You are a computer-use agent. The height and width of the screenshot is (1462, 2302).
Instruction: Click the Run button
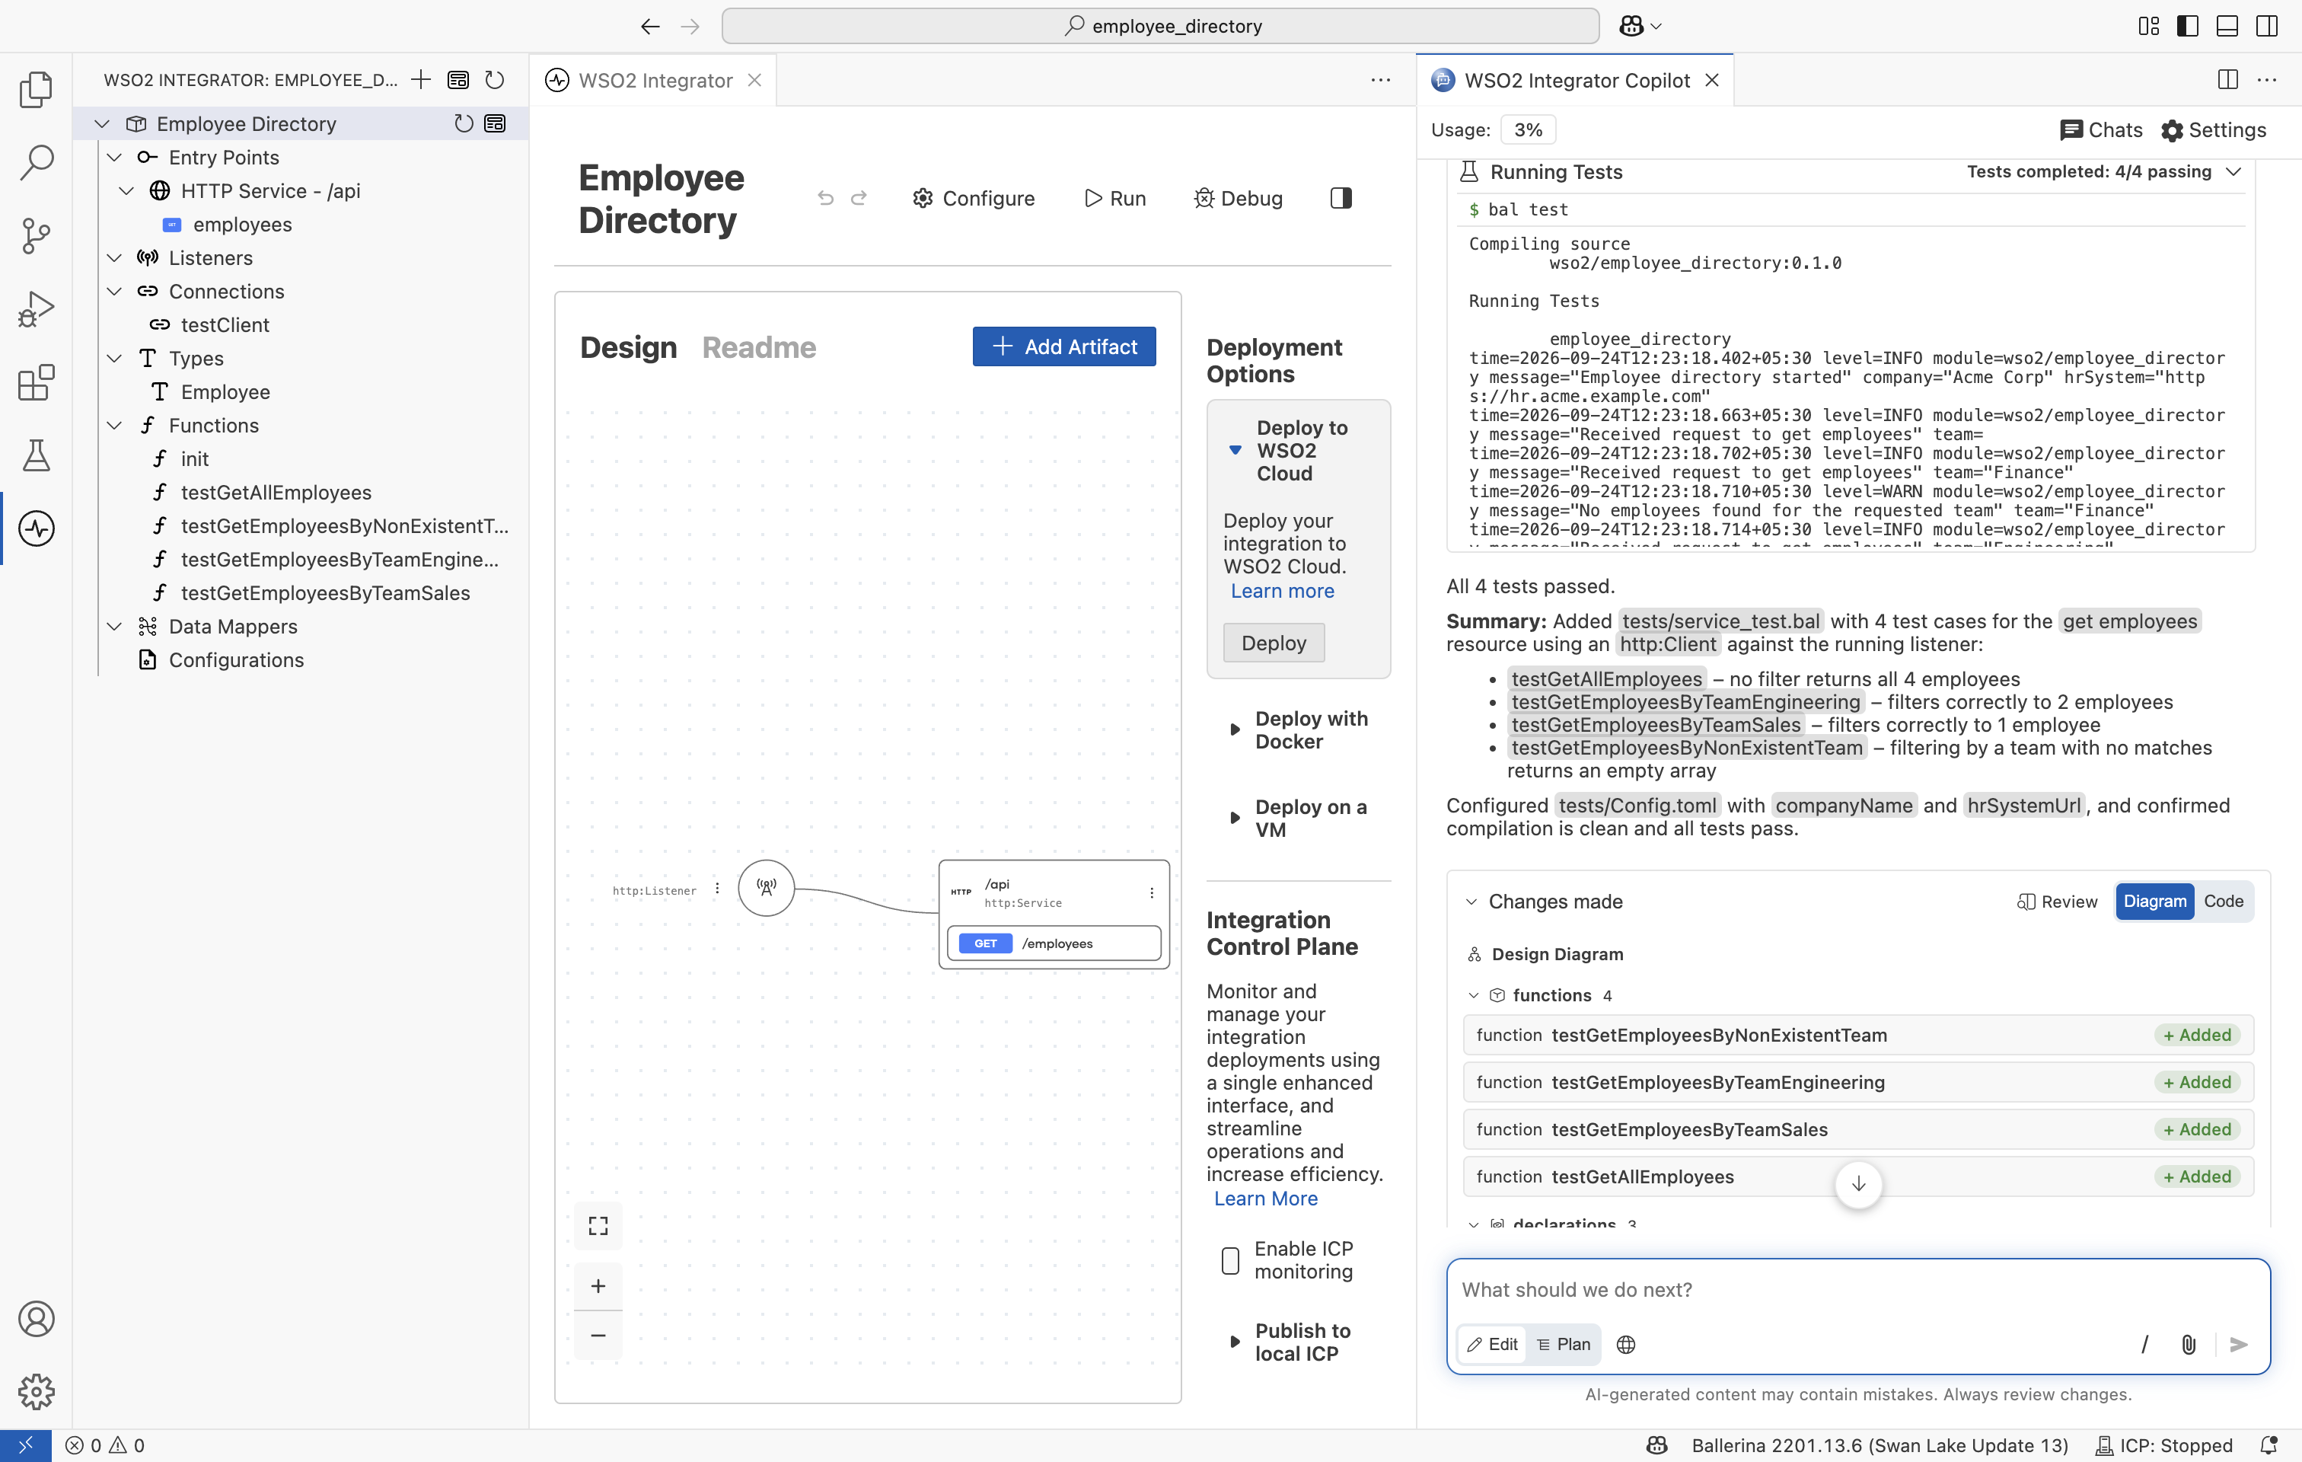coord(1114,198)
